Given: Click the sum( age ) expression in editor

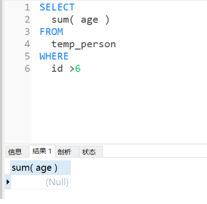Looking at the screenshot, I should pyautogui.click(x=80, y=20).
